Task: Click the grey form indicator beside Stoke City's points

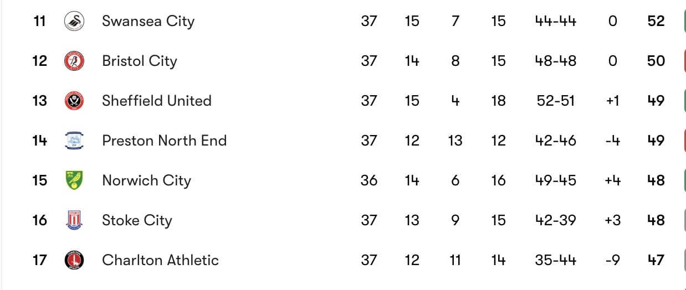Action: (x=683, y=220)
